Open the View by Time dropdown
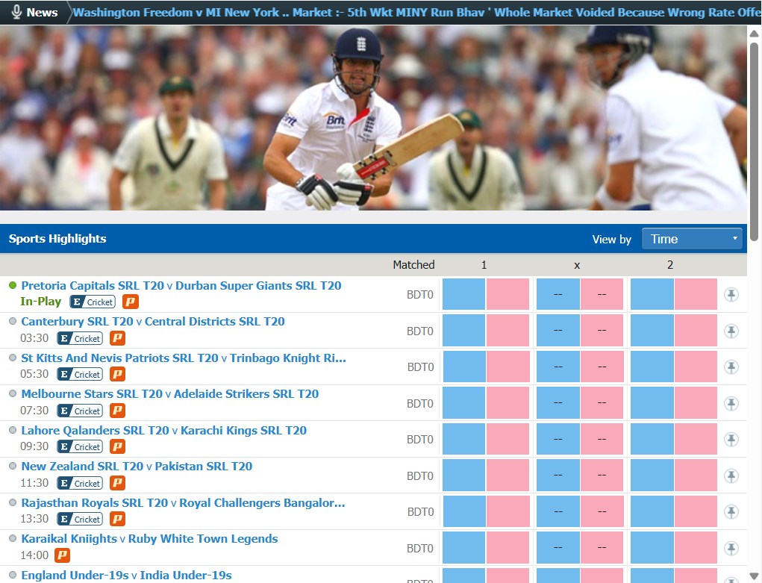This screenshot has height=583, width=762. click(x=692, y=239)
